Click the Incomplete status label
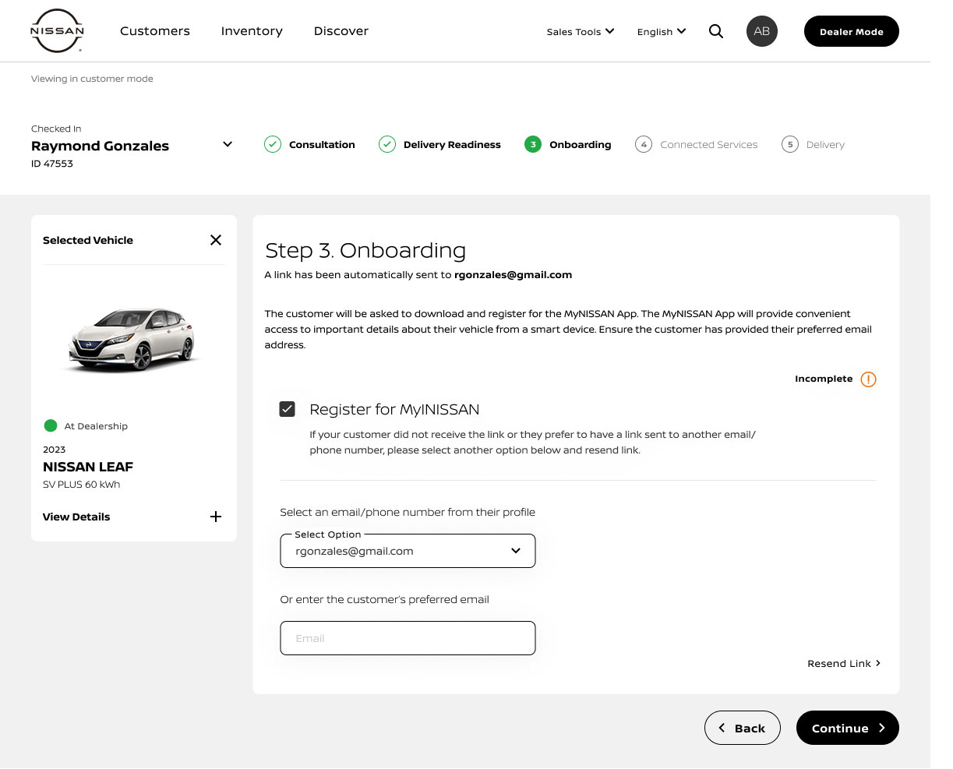The image size is (953, 769). (x=824, y=379)
